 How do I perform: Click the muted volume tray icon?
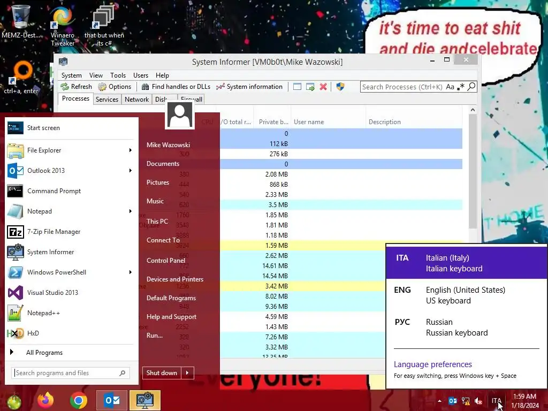(x=478, y=401)
